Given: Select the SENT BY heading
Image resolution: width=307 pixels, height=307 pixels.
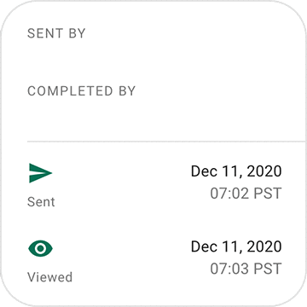Looking at the screenshot, I should 56,33.
